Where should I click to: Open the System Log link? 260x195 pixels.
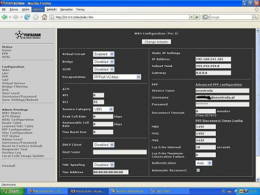click(11, 152)
